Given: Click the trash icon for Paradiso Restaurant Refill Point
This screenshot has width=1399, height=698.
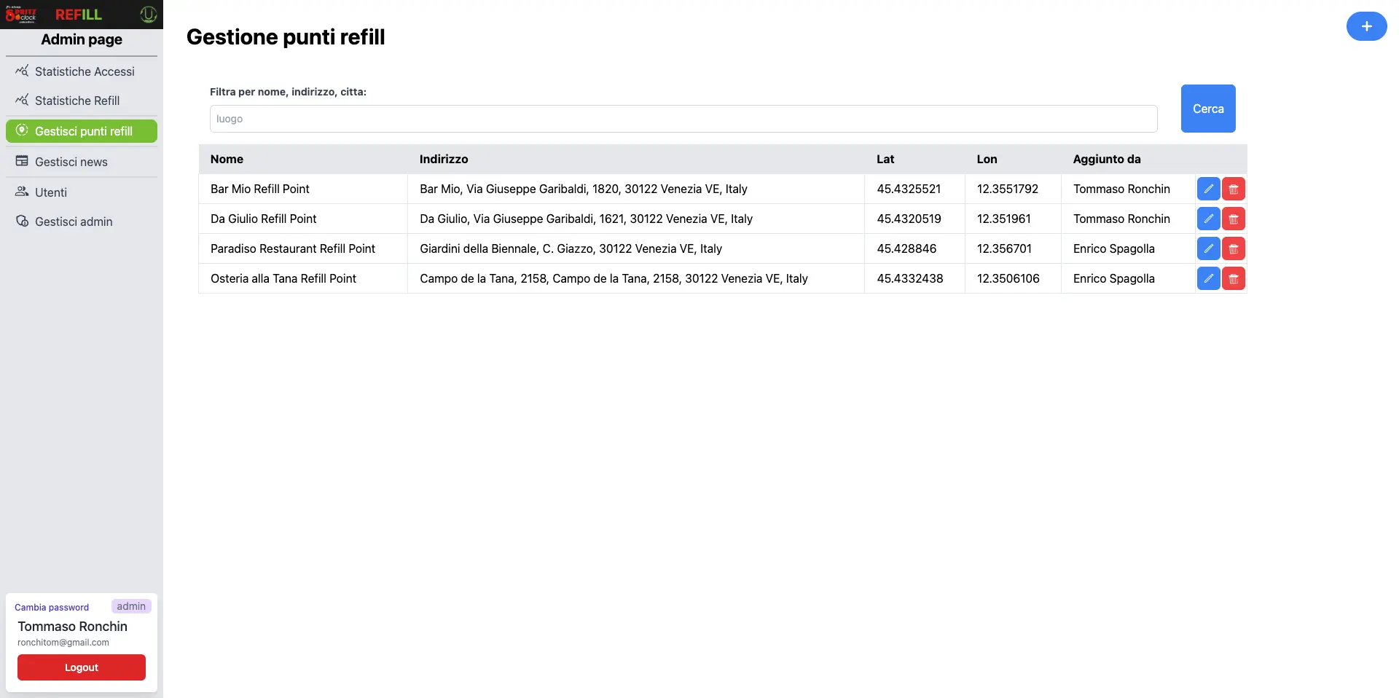Looking at the screenshot, I should (1233, 248).
